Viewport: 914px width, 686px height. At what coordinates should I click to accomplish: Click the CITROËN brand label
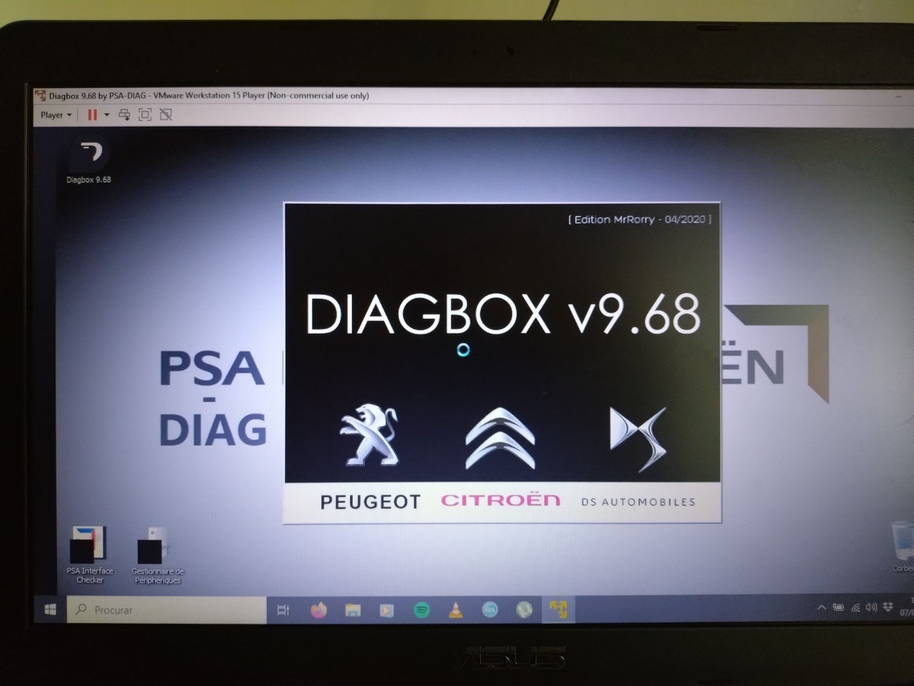(x=500, y=500)
